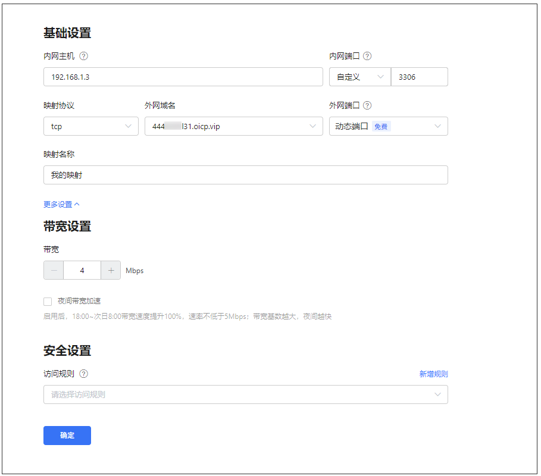Click the 安全设置 heading
The width and height of the screenshot is (541, 476).
[67, 351]
